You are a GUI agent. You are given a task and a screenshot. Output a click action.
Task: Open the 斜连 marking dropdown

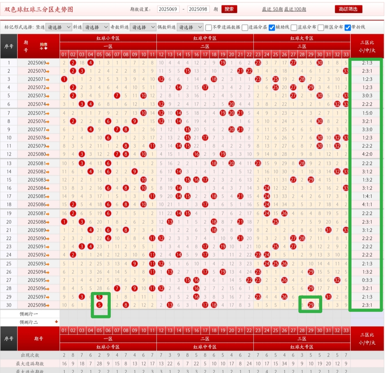(x=96, y=27)
